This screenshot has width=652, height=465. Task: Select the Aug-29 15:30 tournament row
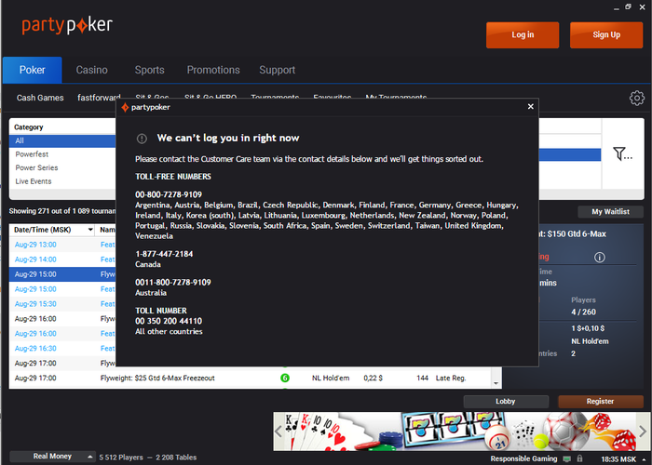[x=62, y=304]
